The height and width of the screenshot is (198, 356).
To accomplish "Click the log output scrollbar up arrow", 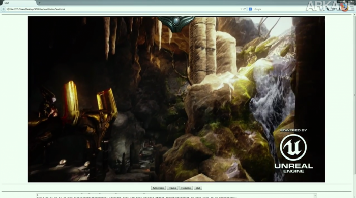I will [315, 195].
